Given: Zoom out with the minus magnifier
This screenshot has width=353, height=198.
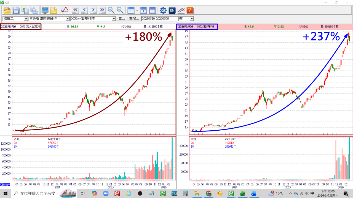Looking at the screenshot, I should (x=120, y=10).
